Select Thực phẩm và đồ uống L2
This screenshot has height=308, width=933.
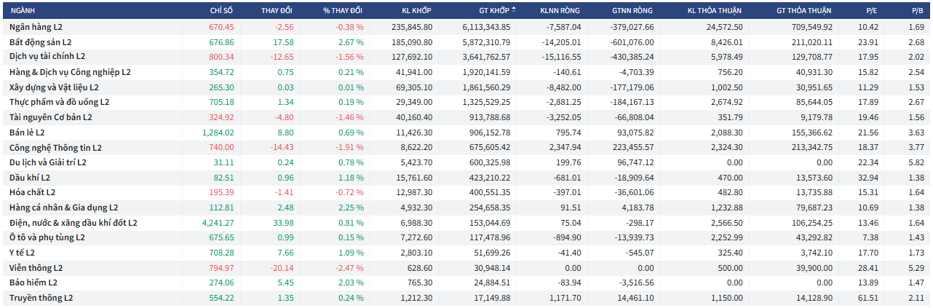[x=59, y=103]
